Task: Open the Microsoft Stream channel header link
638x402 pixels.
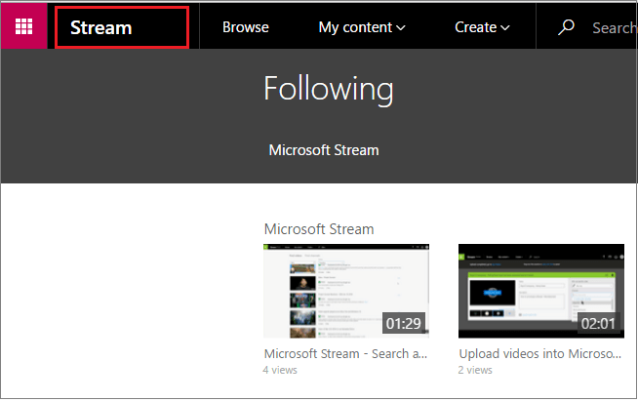Action: [324, 150]
